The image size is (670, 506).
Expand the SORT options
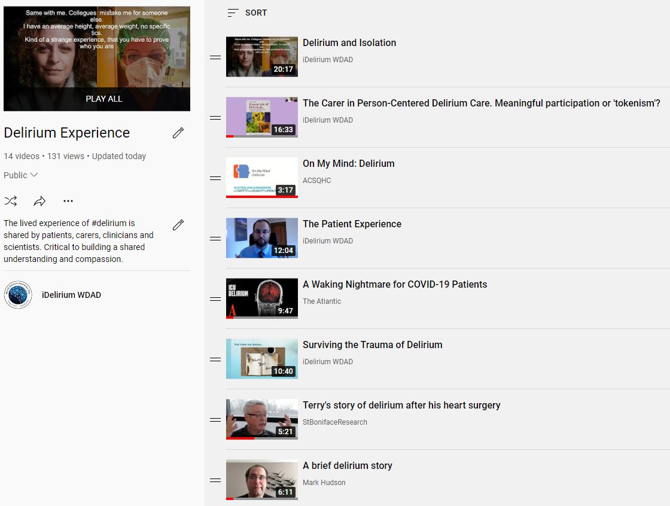(x=255, y=13)
